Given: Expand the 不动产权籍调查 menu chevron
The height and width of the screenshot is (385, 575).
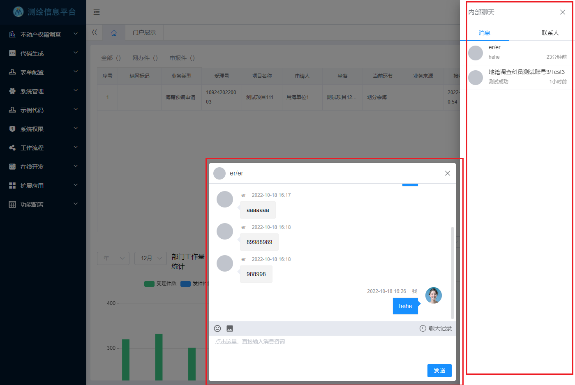Looking at the screenshot, I should click(76, 34).
